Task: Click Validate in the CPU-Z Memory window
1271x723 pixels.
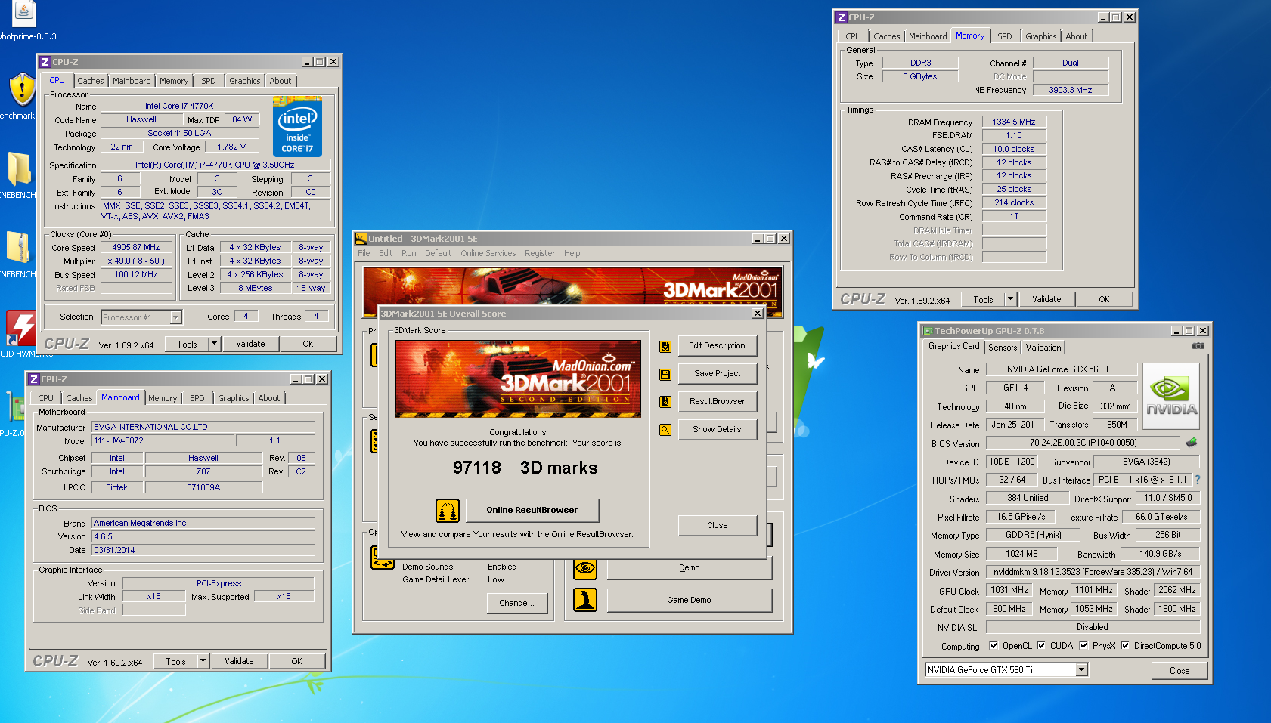Action: pyautogui.click(x=1046, y=300)
